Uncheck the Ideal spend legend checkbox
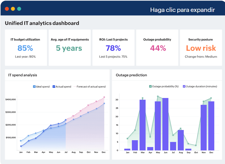 (34, 87)
